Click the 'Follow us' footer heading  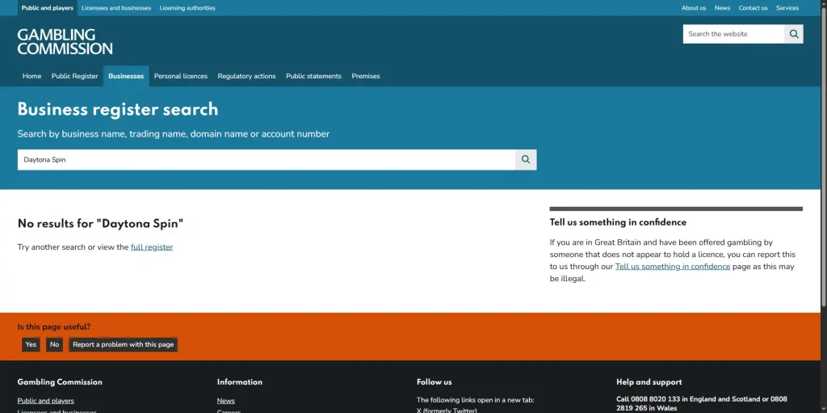434,381
